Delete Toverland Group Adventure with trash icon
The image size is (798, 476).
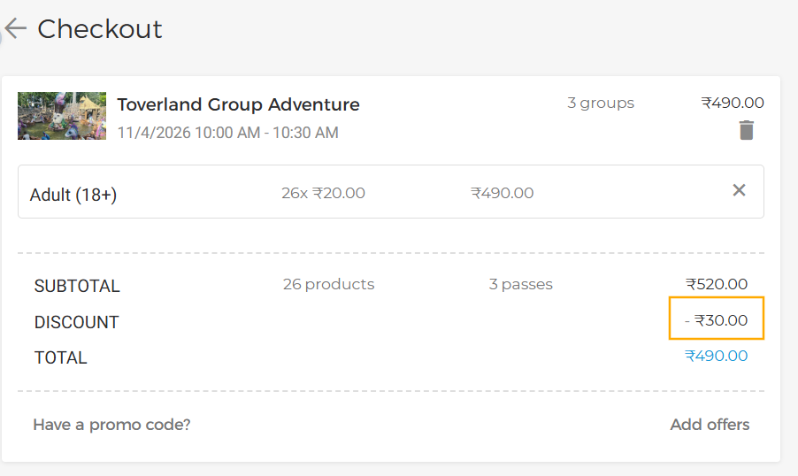(x=747, y=131)
